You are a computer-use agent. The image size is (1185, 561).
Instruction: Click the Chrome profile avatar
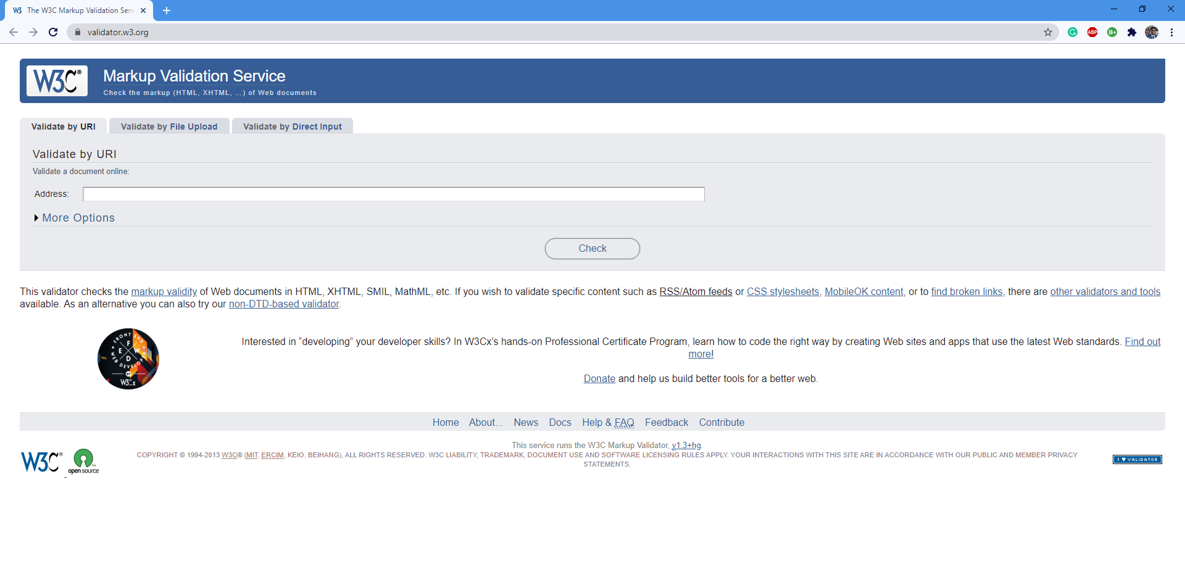(1153, 32)
